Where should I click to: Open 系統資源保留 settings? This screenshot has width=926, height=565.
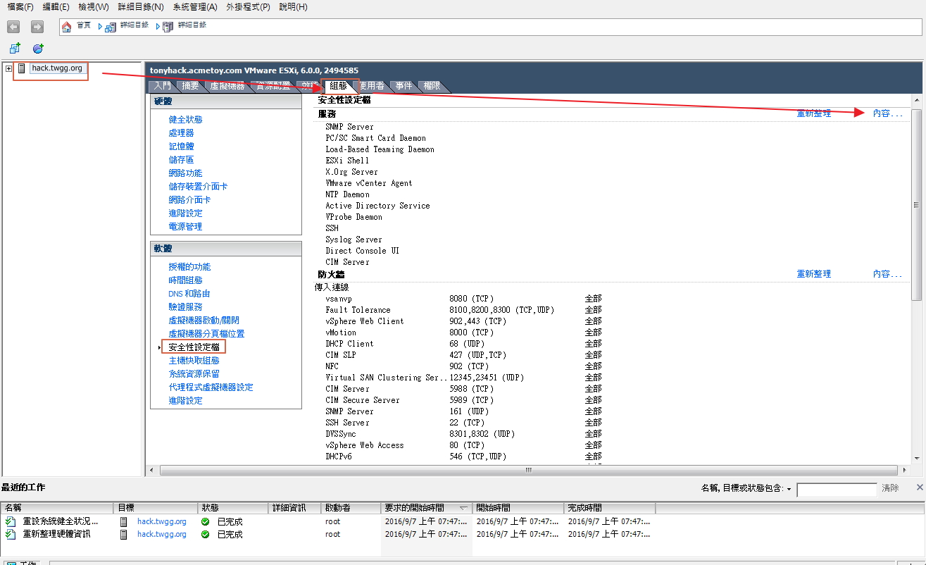[x=194, y=374]
